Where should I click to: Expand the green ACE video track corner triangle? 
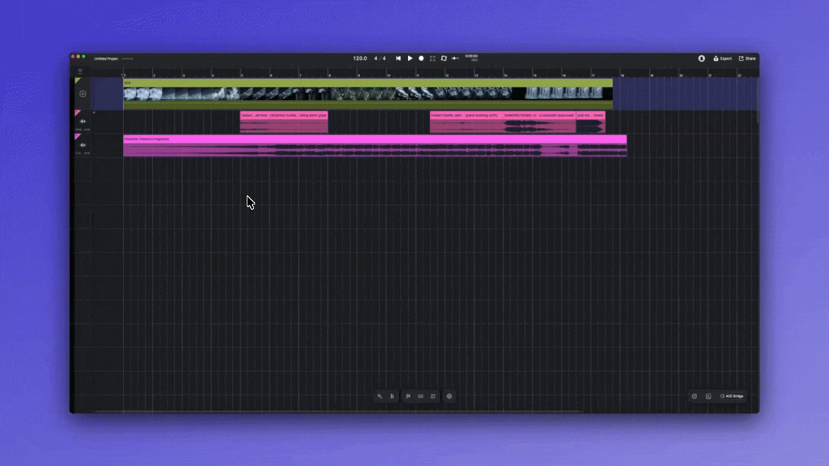(78, 81)
